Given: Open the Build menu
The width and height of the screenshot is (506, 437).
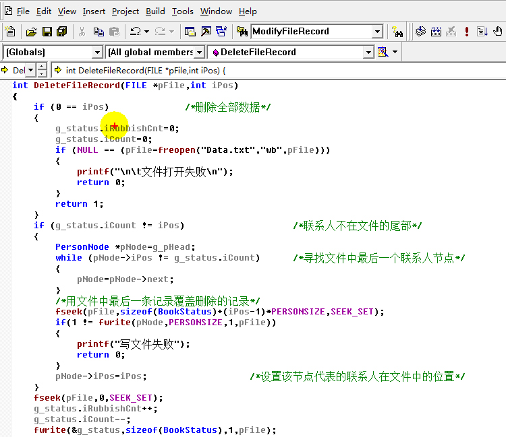Looking at the screenshot, I should point(155,11).
